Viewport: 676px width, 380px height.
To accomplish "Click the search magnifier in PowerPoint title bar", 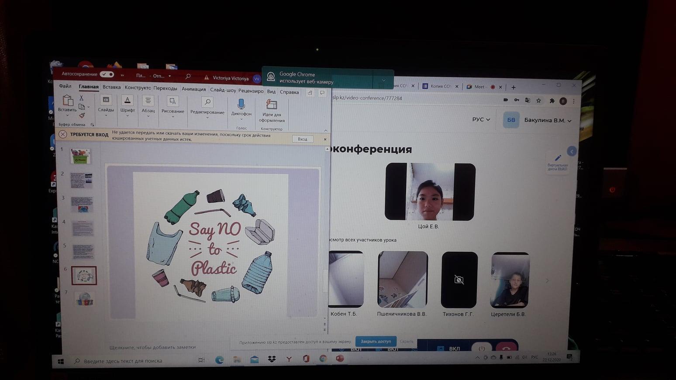I will pos(188,76).
